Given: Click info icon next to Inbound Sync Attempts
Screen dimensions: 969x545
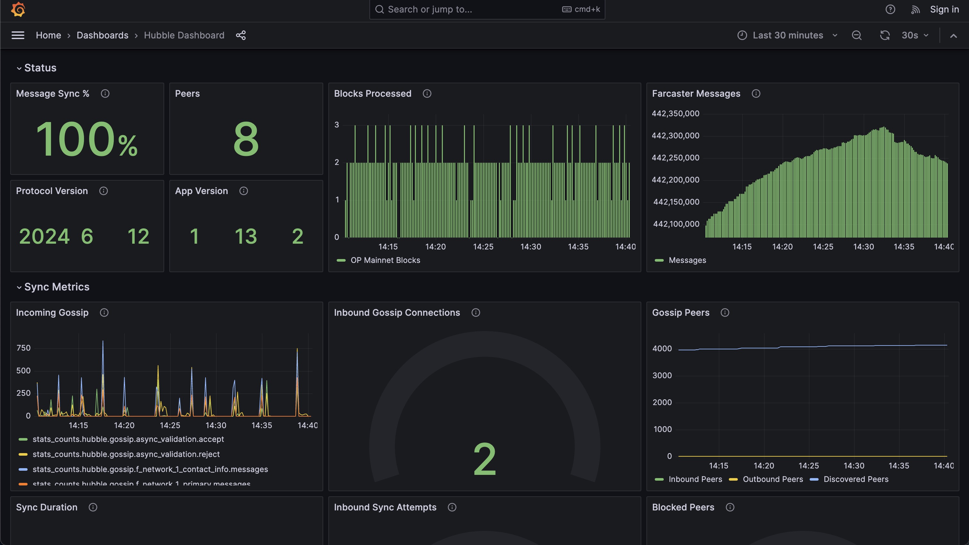Looking at the screenshot, I should [x=452, y=507].
